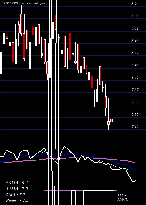Click the Price : 7.5 reading
Screen dimensions: 146x205
click(17, 201)
